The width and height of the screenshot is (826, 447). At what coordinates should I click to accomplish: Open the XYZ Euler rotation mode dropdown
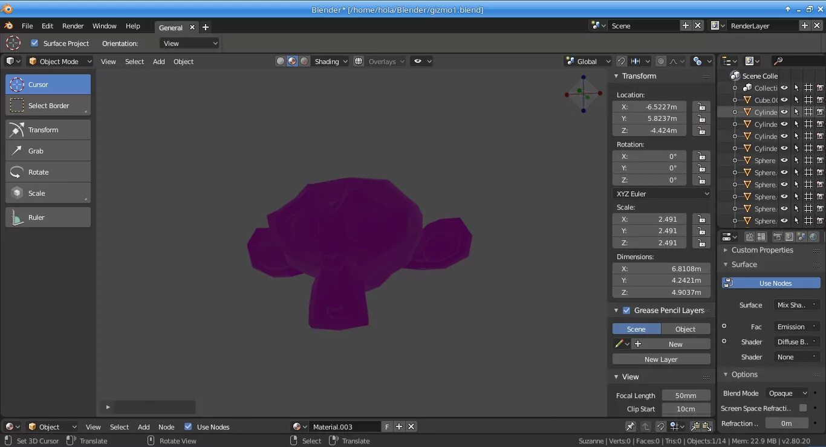pos(662,193)
